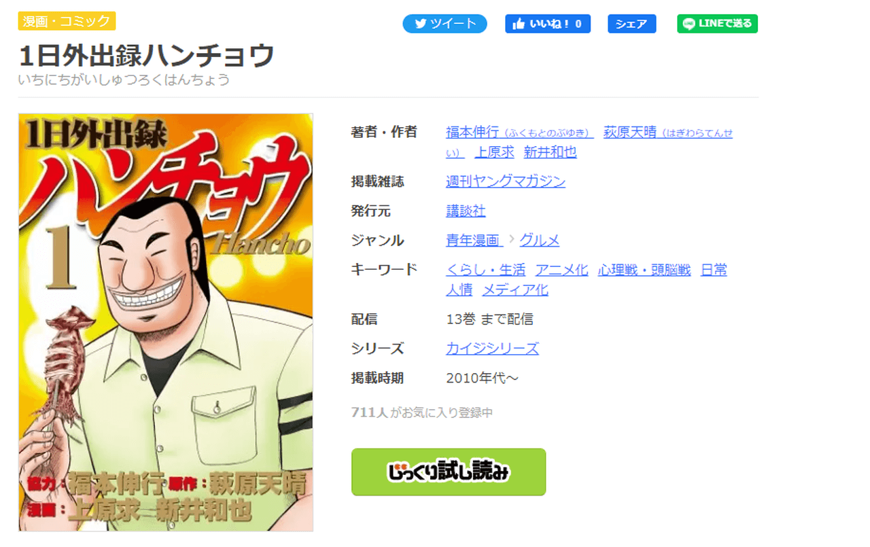This screenshot has height=547, width=870.
Task: Click the green じっくり試し読み button
Action: point(449,472)
